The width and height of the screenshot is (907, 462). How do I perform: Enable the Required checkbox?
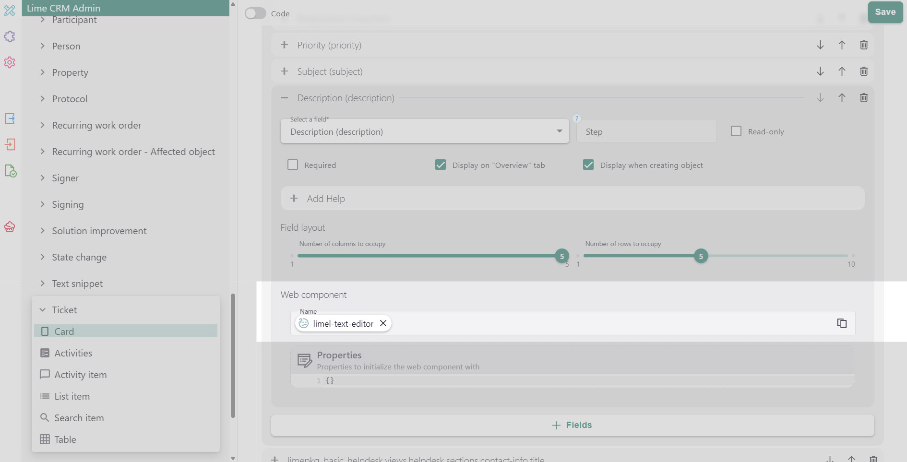pos(293,165)
